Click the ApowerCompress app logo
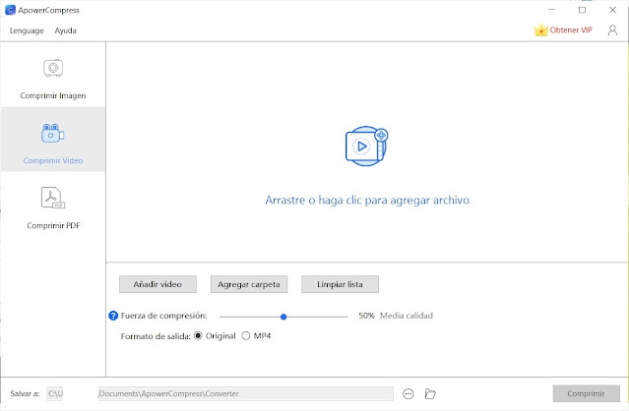This screenshot has height=411, width=629. pyautogui.click(x=10, y=10)
